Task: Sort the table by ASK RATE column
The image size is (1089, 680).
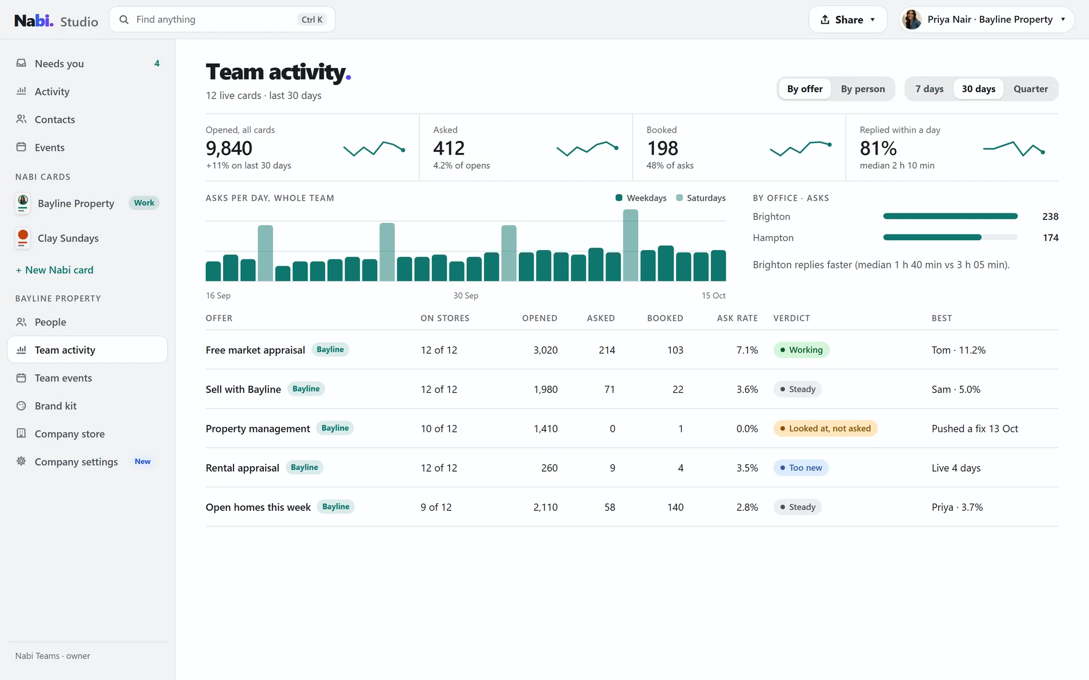Action: click(x=737, y=318)
